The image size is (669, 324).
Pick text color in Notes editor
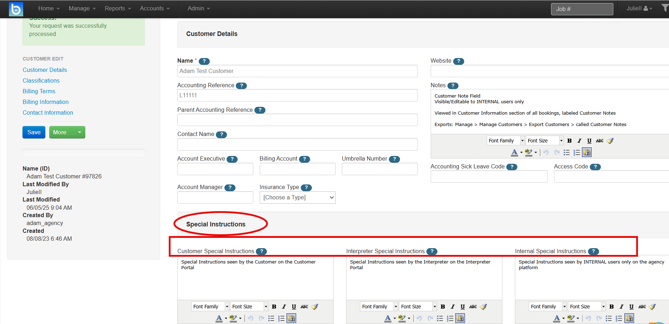[515, 152]
